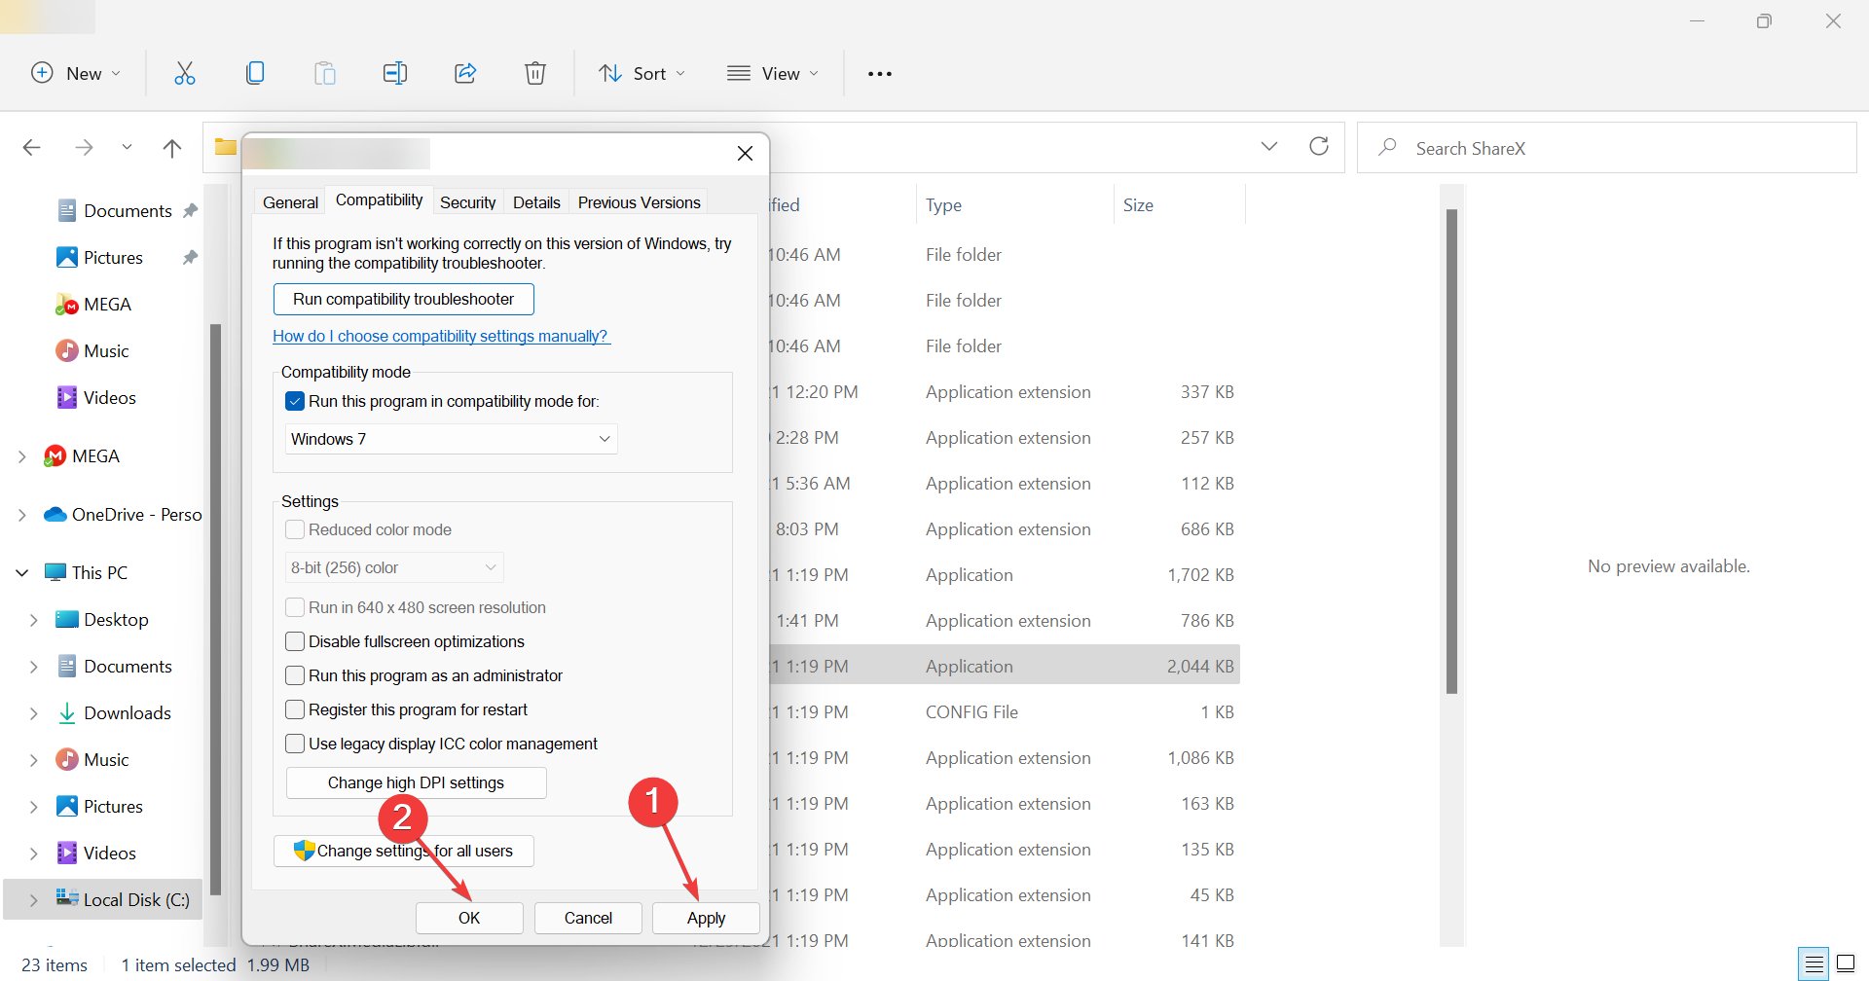1869x981 pixels.
Task: Go up one folder level arrow
Action: pos(172,148)
